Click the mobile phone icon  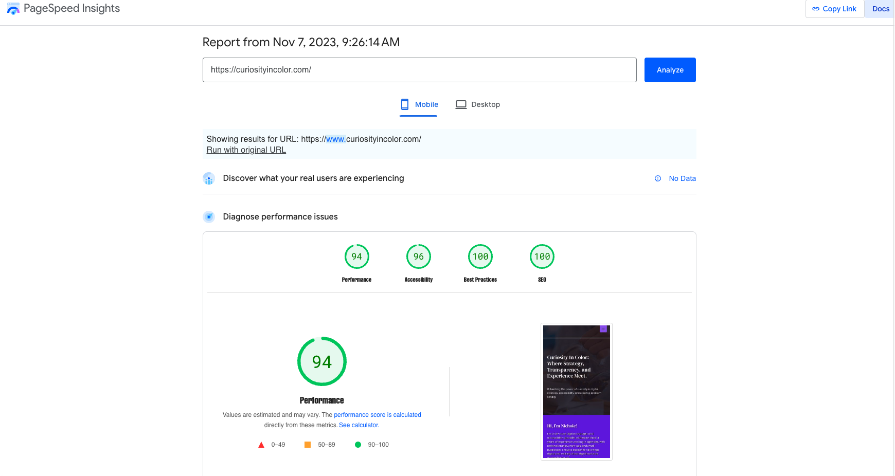coord(405,104)
